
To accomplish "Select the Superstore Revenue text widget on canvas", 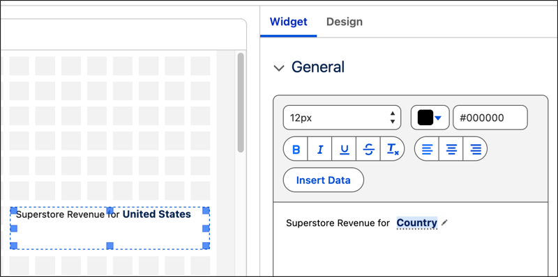I will click(x=110, y=228).
